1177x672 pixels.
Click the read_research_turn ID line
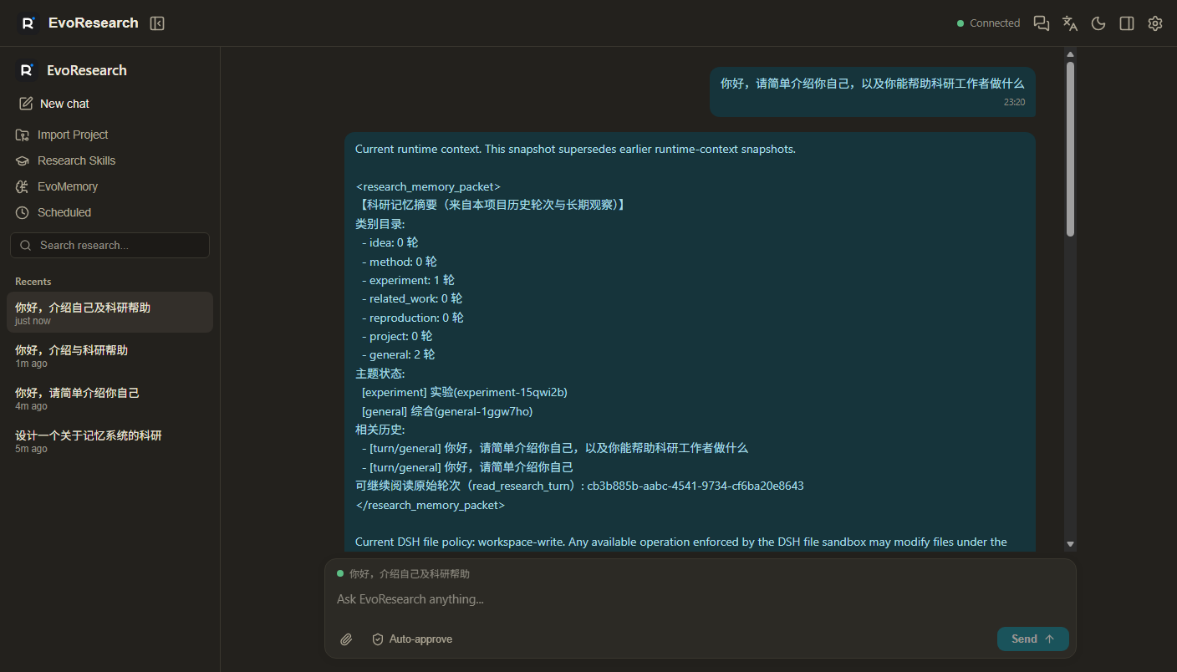(579, 486)
